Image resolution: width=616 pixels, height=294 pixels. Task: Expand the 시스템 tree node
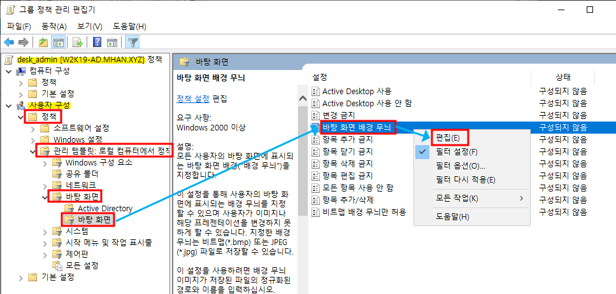coord(46,231)
